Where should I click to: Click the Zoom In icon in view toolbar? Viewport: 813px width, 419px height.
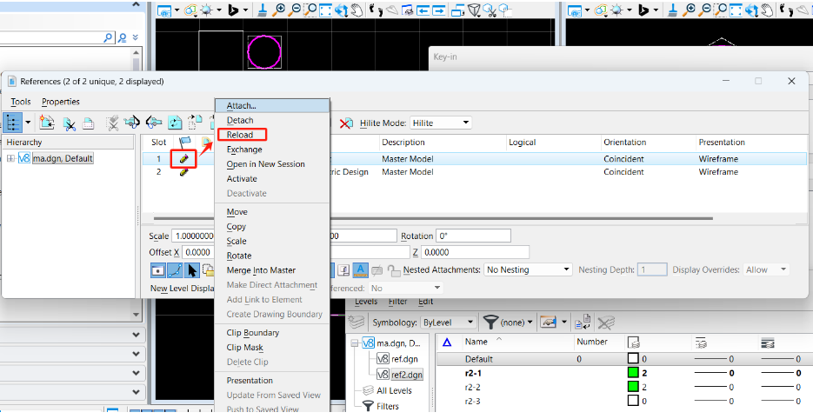[x=280, y=10]
